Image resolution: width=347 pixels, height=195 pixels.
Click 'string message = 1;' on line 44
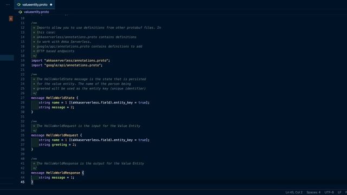point(56,178)
